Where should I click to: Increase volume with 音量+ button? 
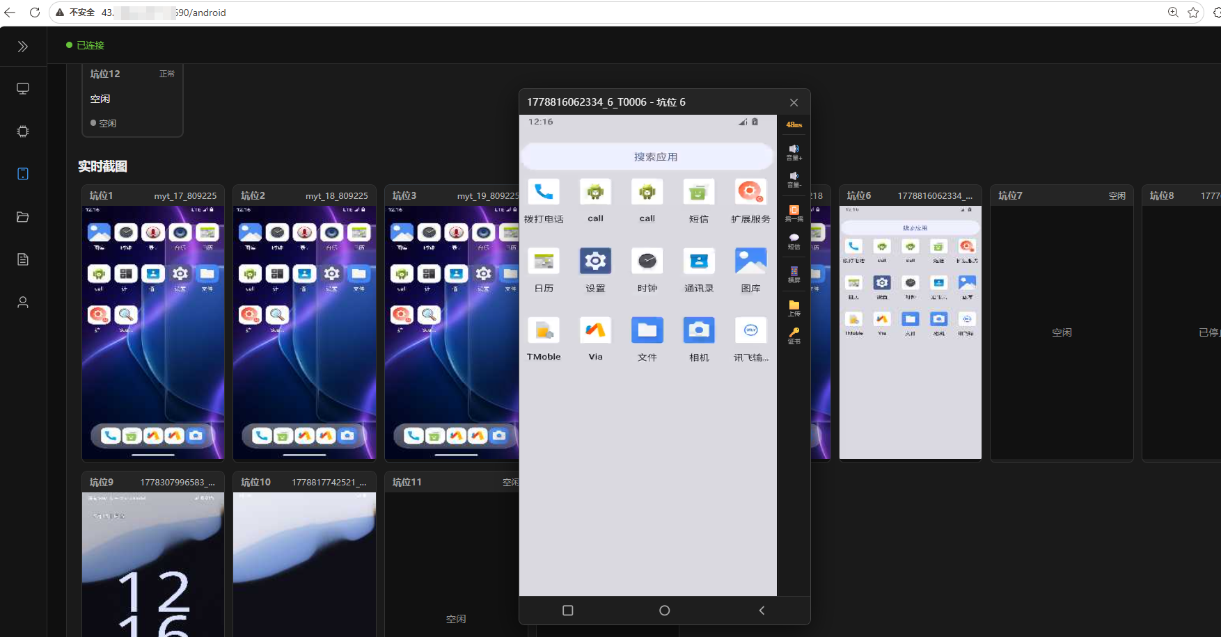(794, 152)
